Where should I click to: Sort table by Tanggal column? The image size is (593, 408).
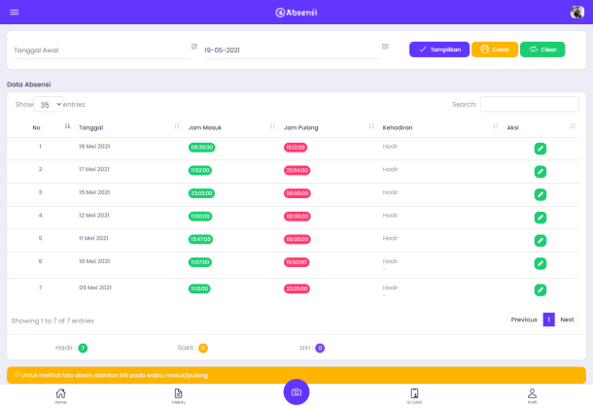click(176, 126)
